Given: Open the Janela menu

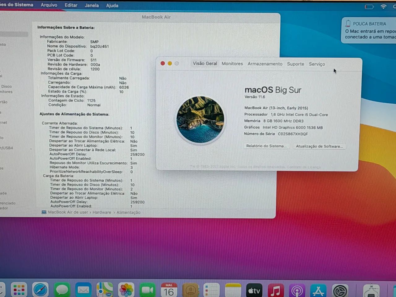Looking at the screenshot, I should (92, 5).
